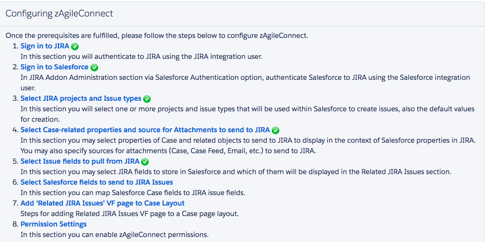Open Select Salesforce fields to send to JIRA Issues

tap(97, 182)
